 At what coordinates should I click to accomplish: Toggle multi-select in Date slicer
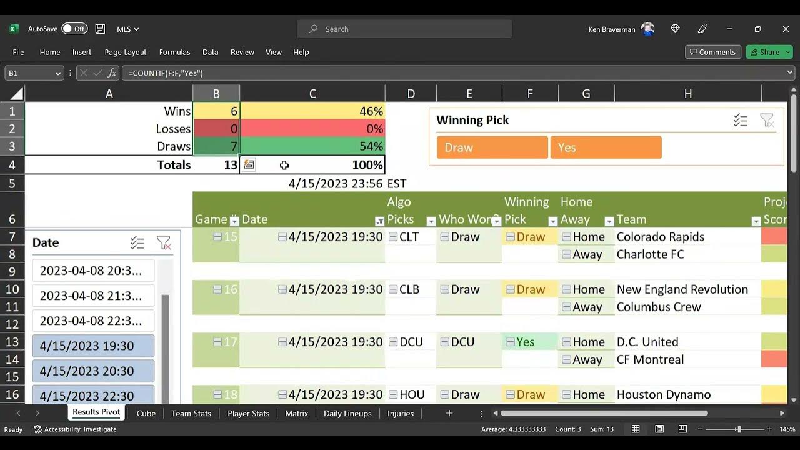tap(137, 243)
